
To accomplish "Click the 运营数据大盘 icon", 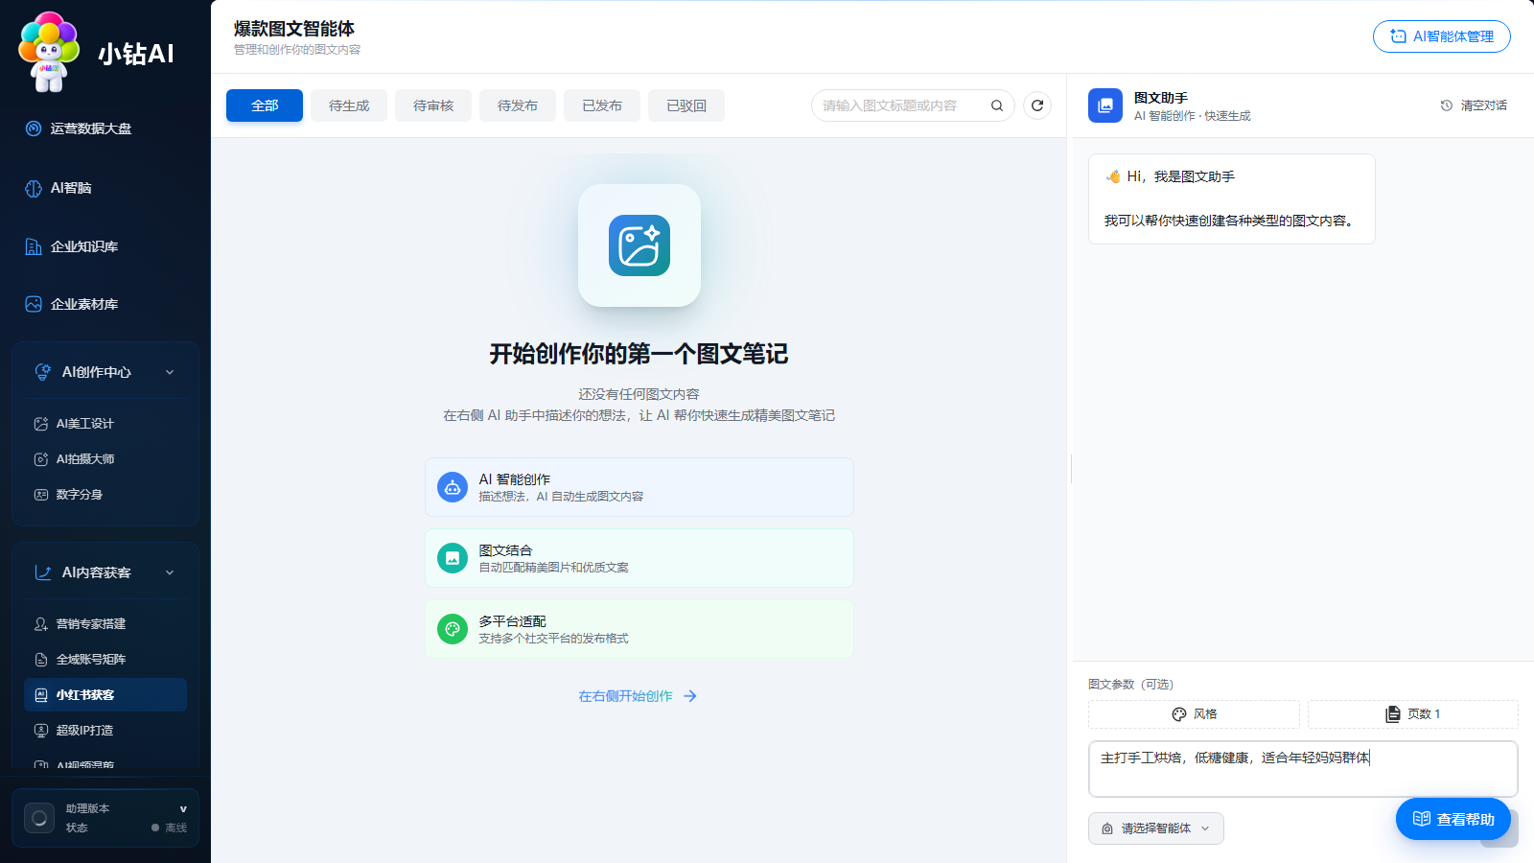I will [x=34, y=128].
